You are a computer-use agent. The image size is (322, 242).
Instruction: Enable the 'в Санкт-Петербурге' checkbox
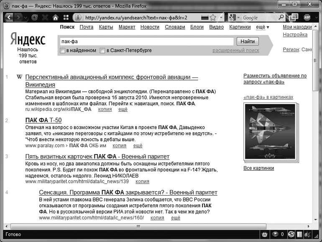pos(102,51)
